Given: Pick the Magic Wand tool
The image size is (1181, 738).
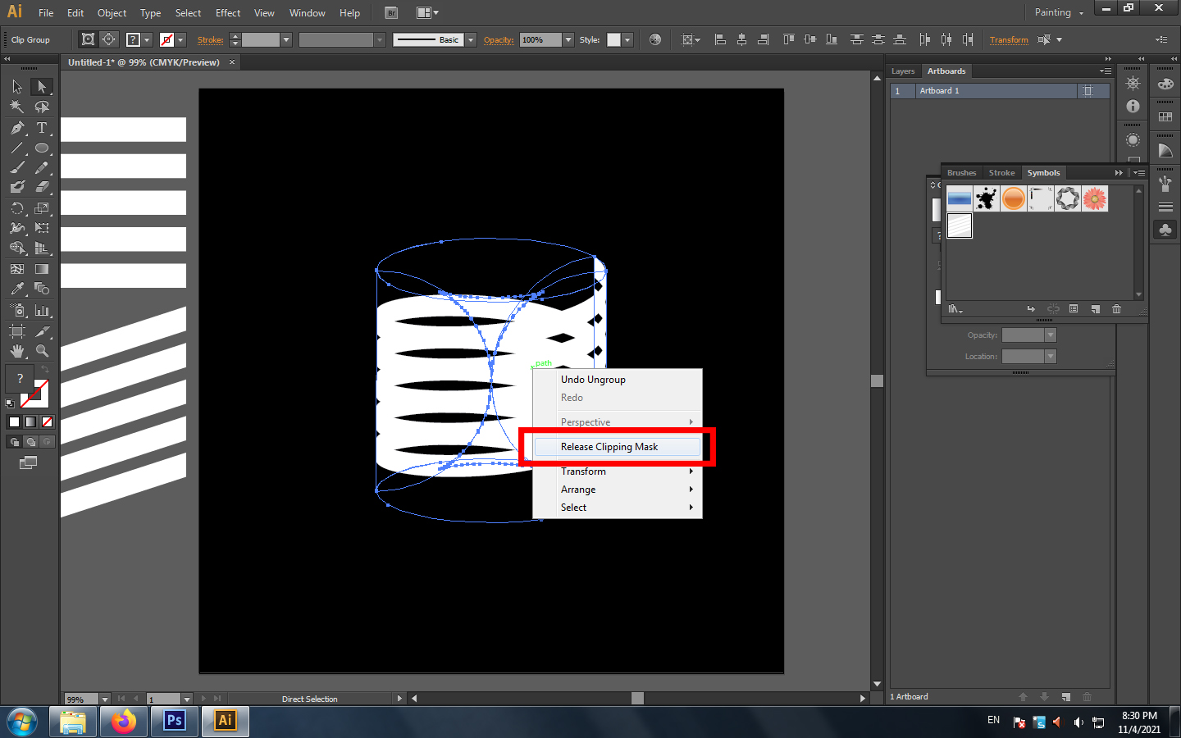Looking at the screenshot, I should (17, 107).
